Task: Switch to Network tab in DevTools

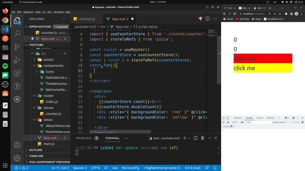Action: (270, 118)
